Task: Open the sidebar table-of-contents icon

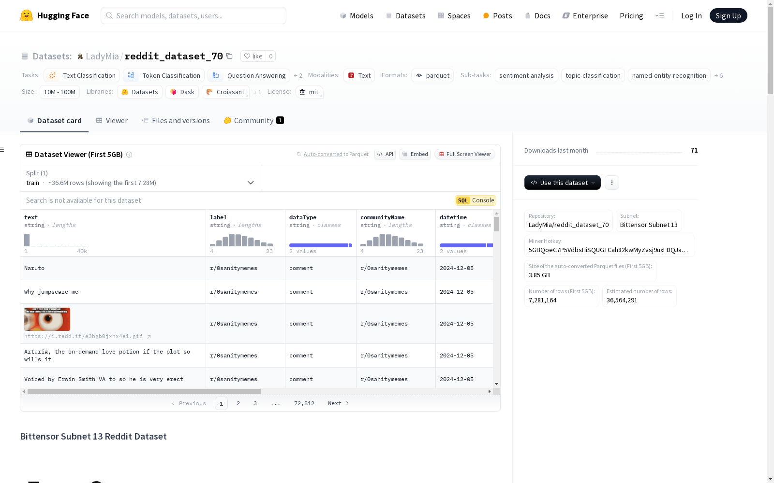Action: point(2,150)
